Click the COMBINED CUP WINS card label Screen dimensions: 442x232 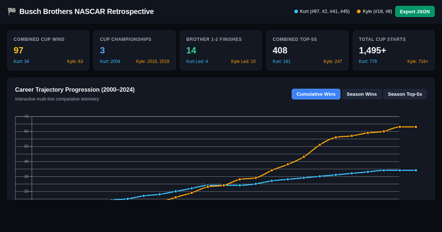click(x=39, y=39)
